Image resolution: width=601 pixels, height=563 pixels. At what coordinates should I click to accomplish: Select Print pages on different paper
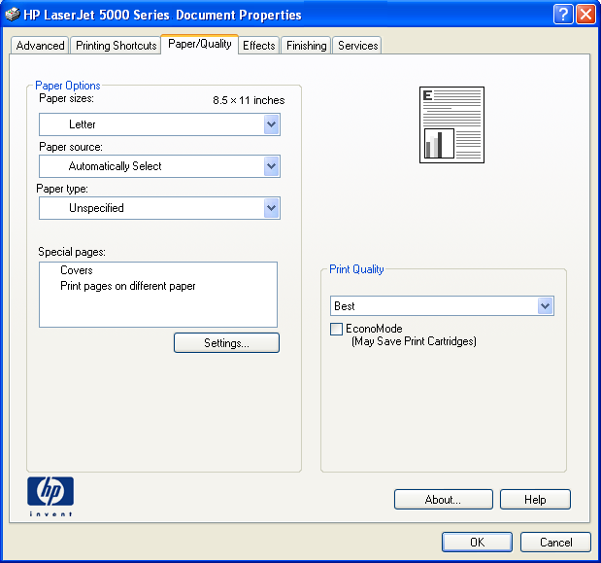pos(128,286)
